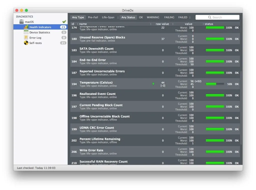Select the Successful RAIN Recovery Count row
Screen dimensions: 256x190
tap(155, 161)
